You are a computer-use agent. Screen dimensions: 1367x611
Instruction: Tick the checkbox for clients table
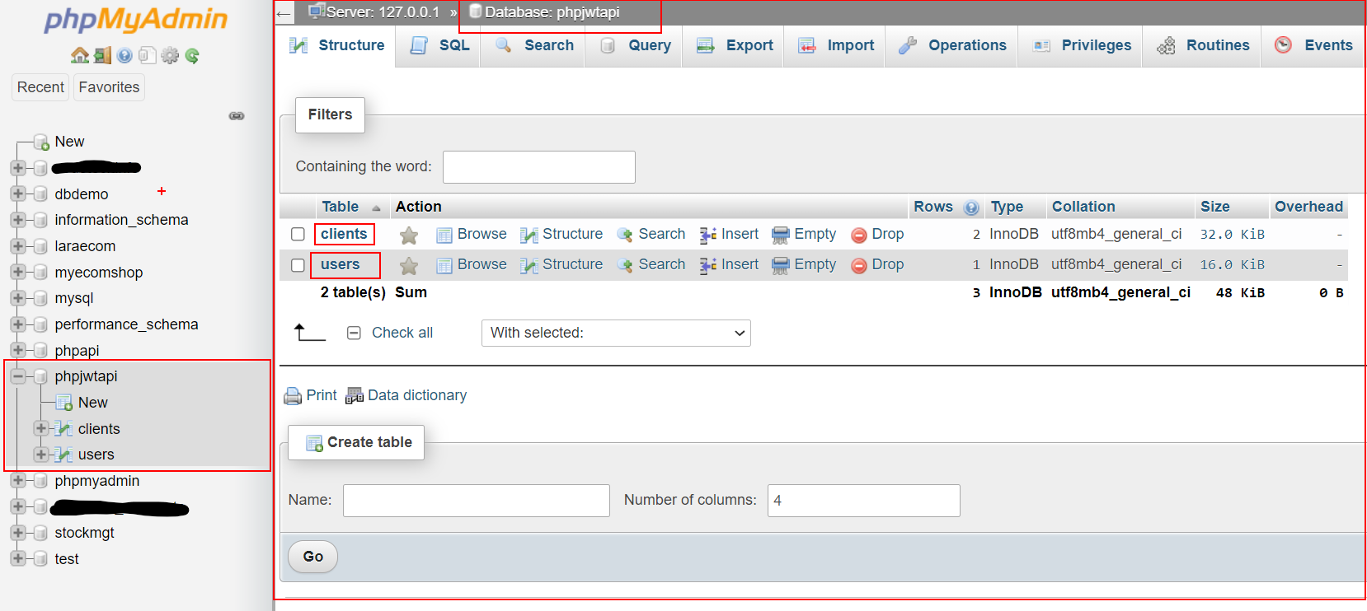pos(298,235)
